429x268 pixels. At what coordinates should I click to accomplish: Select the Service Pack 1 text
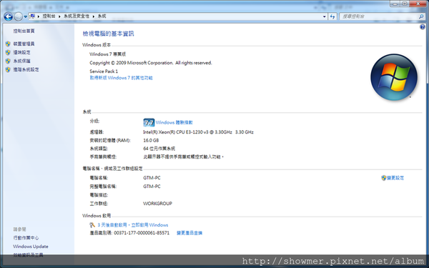[104, 71]
